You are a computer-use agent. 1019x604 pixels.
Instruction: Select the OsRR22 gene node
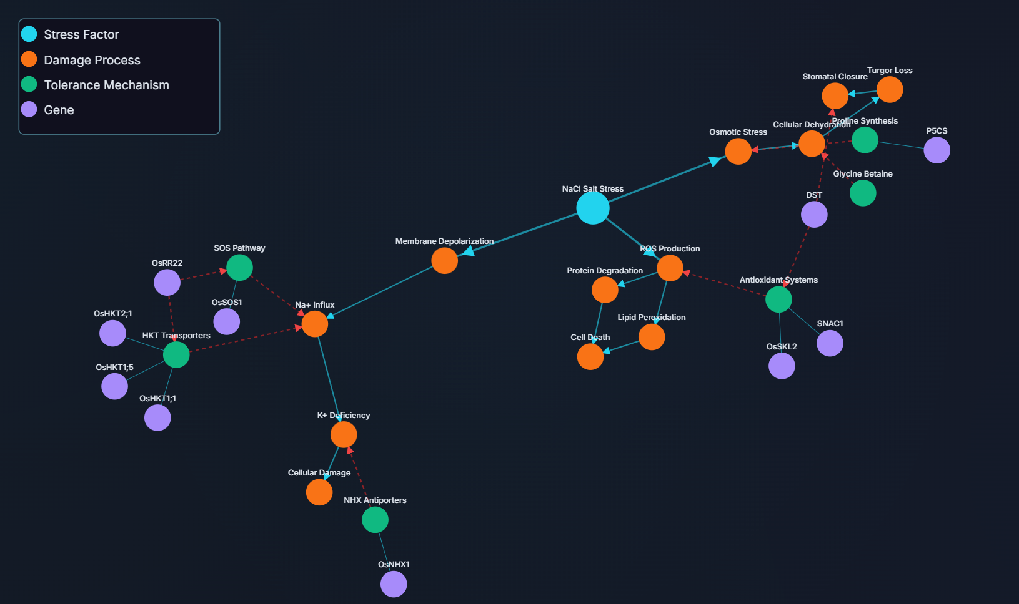[167, 283]
